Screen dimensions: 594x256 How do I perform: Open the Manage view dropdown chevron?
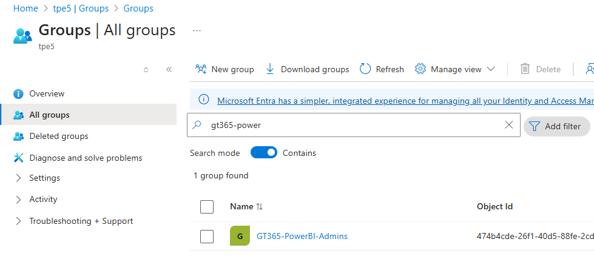coord(491,69)
